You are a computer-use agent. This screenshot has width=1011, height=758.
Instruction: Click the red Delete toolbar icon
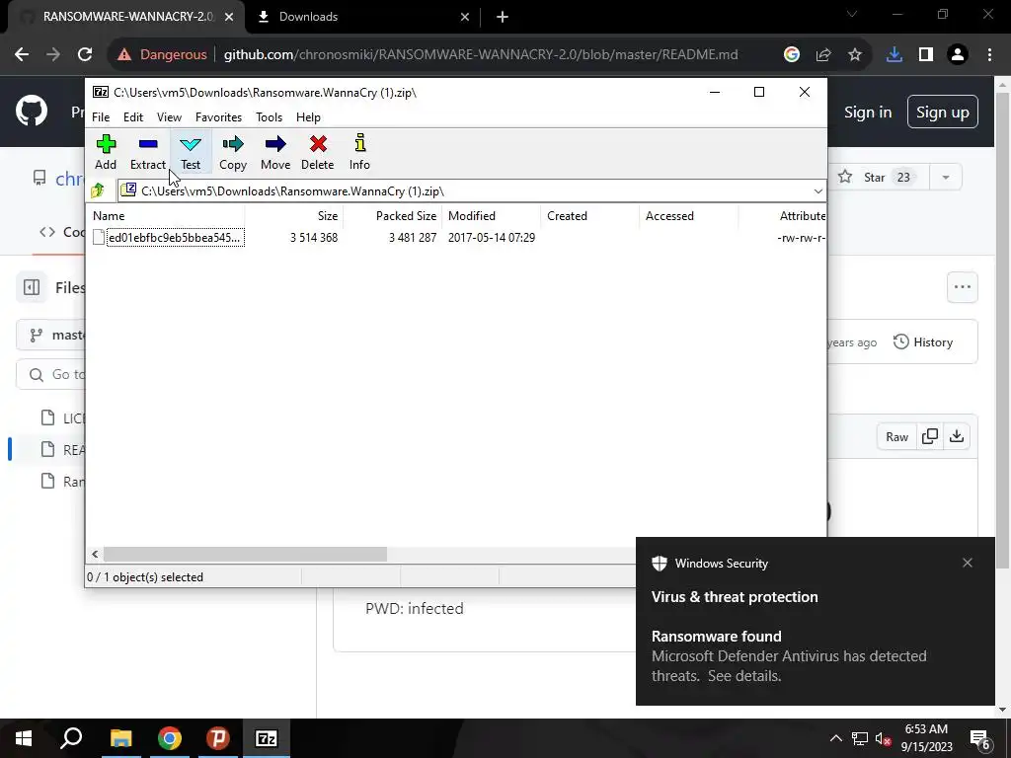tap(318, 152)
